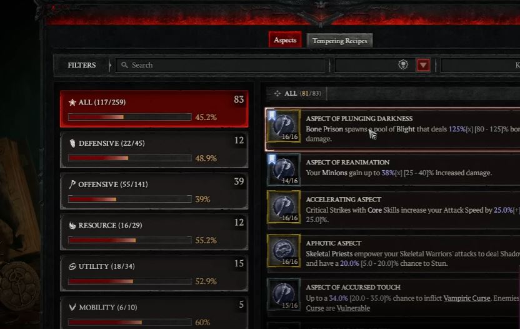Select the DEFENSIVE (22/45) category
This screenshot has height=329, width=520.
coord(154,150)
